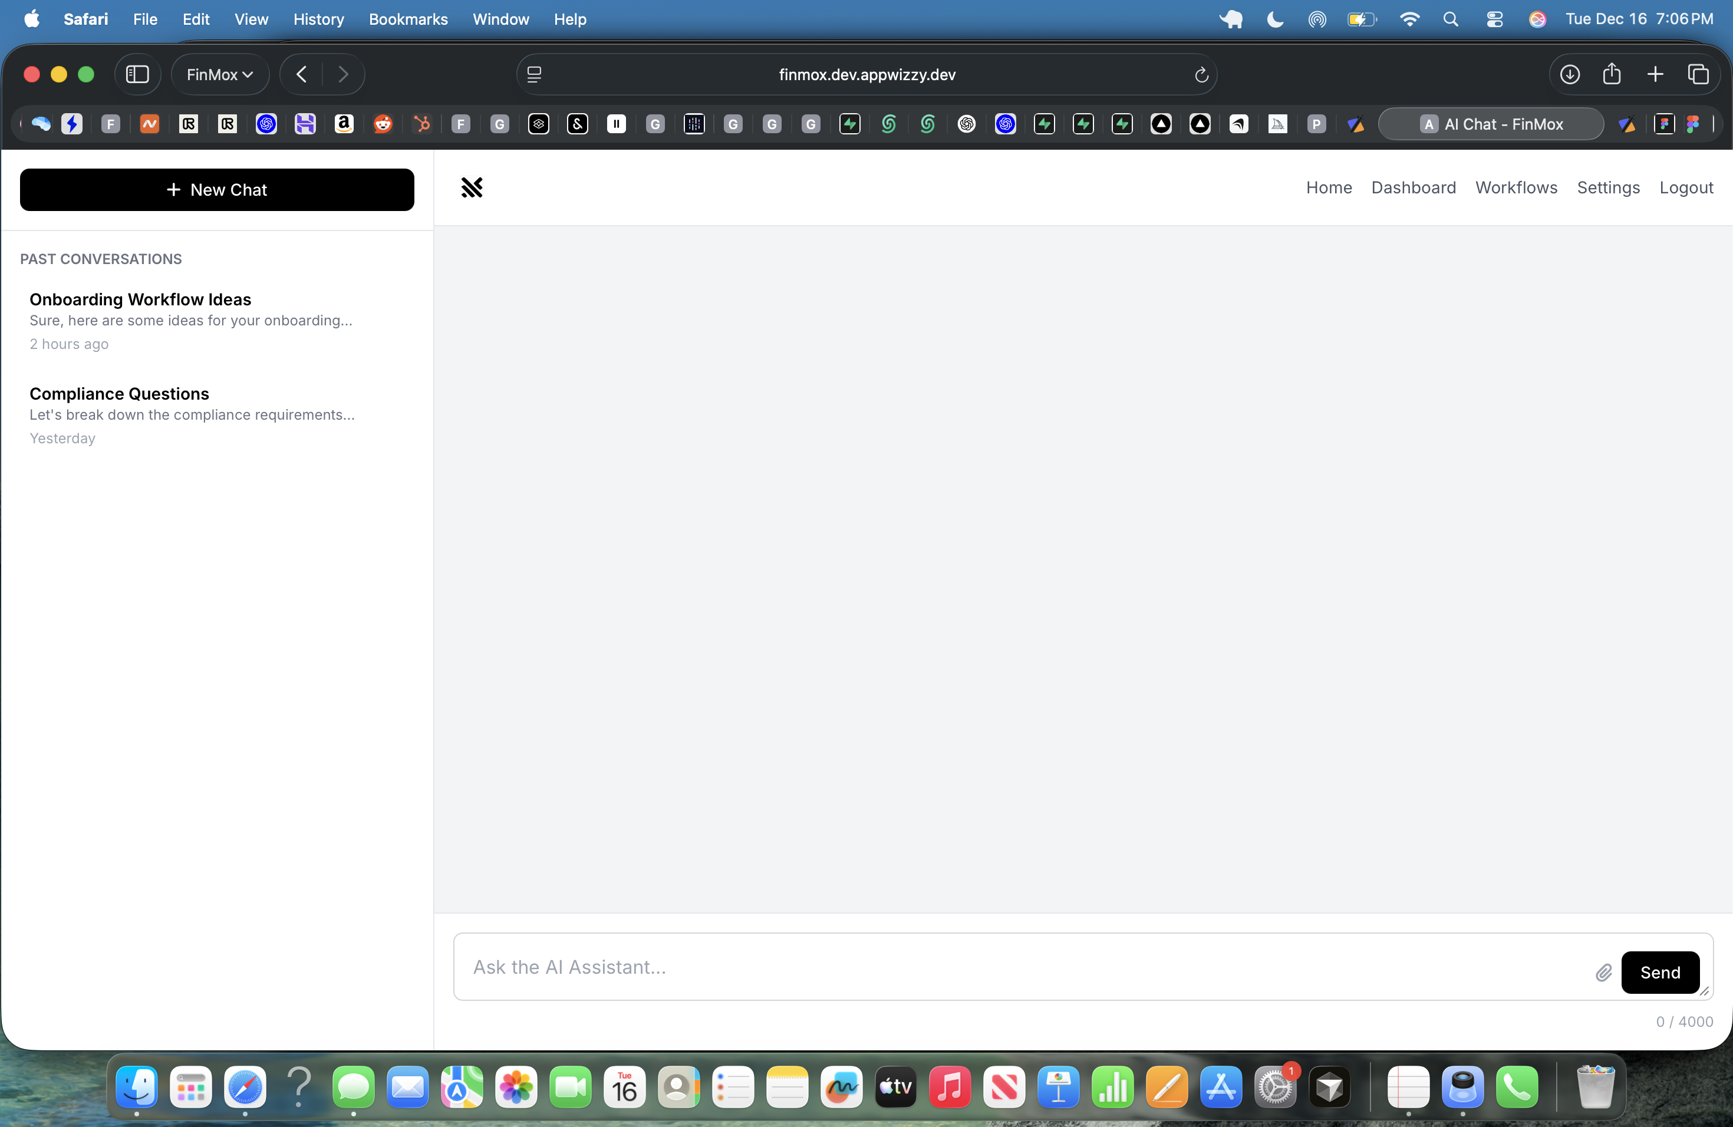Click the Safari reload page icon

(1201, 74)
